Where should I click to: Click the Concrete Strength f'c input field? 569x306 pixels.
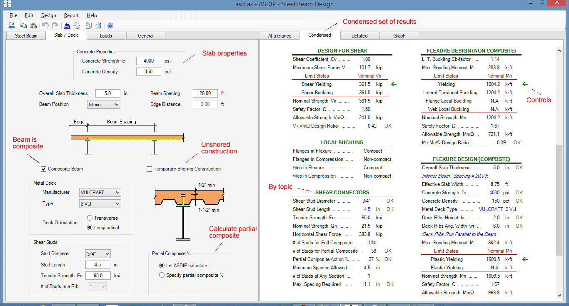pyautogui.click(x=149, y=61)
